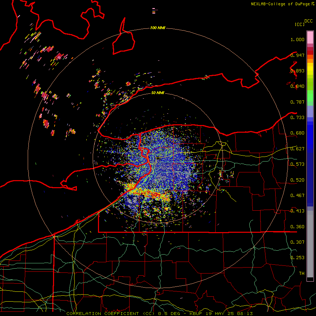Select the 0.360 color scale value

click(x=297, y=227)
